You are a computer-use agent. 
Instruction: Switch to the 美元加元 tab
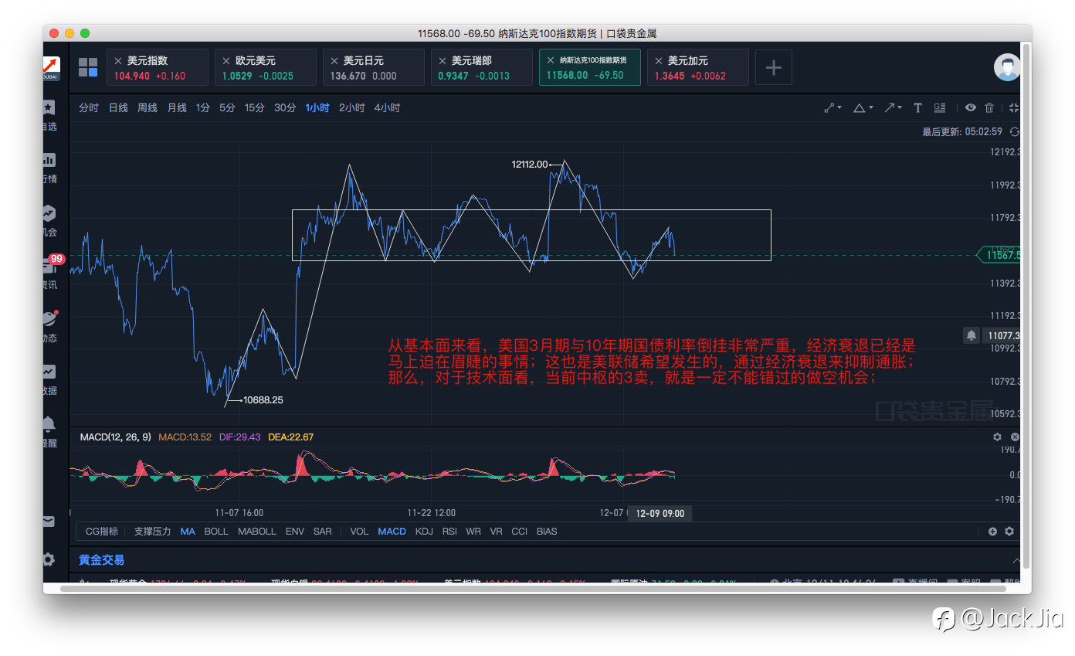[697, 67]
